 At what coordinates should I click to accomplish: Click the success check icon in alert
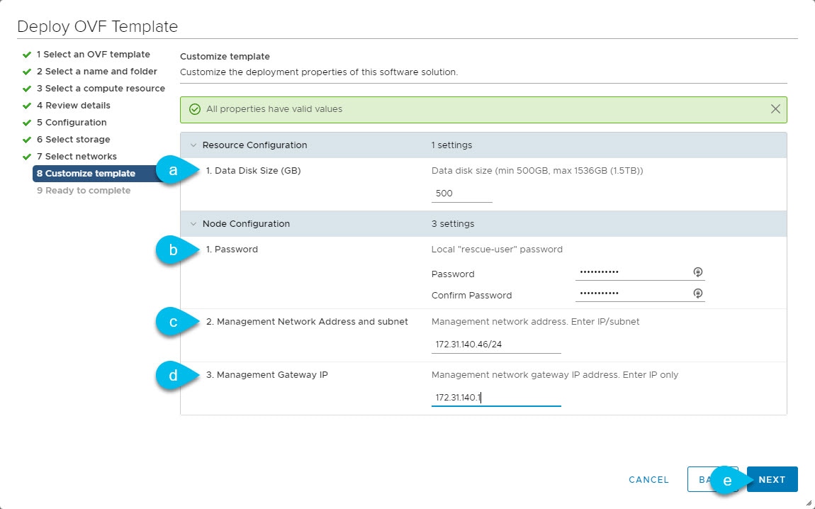click(x=195, y=109)
